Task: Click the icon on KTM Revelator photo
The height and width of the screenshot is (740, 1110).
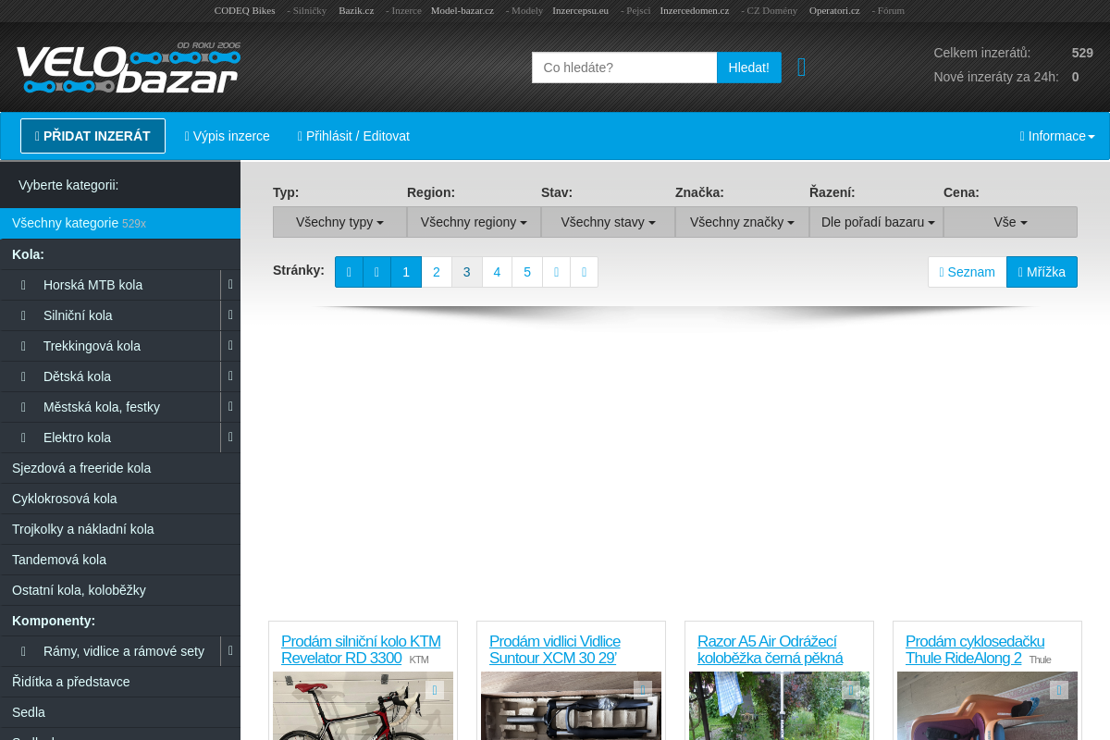Action: click(435, 690)
